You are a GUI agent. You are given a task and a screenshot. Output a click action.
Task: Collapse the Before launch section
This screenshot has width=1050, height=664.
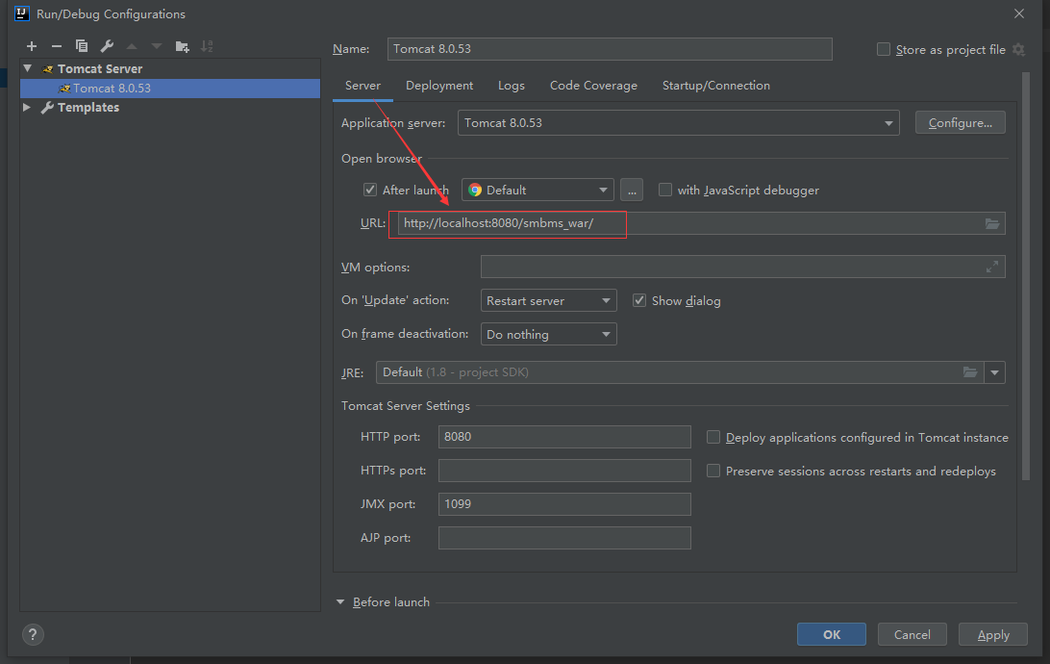[340, 602]
